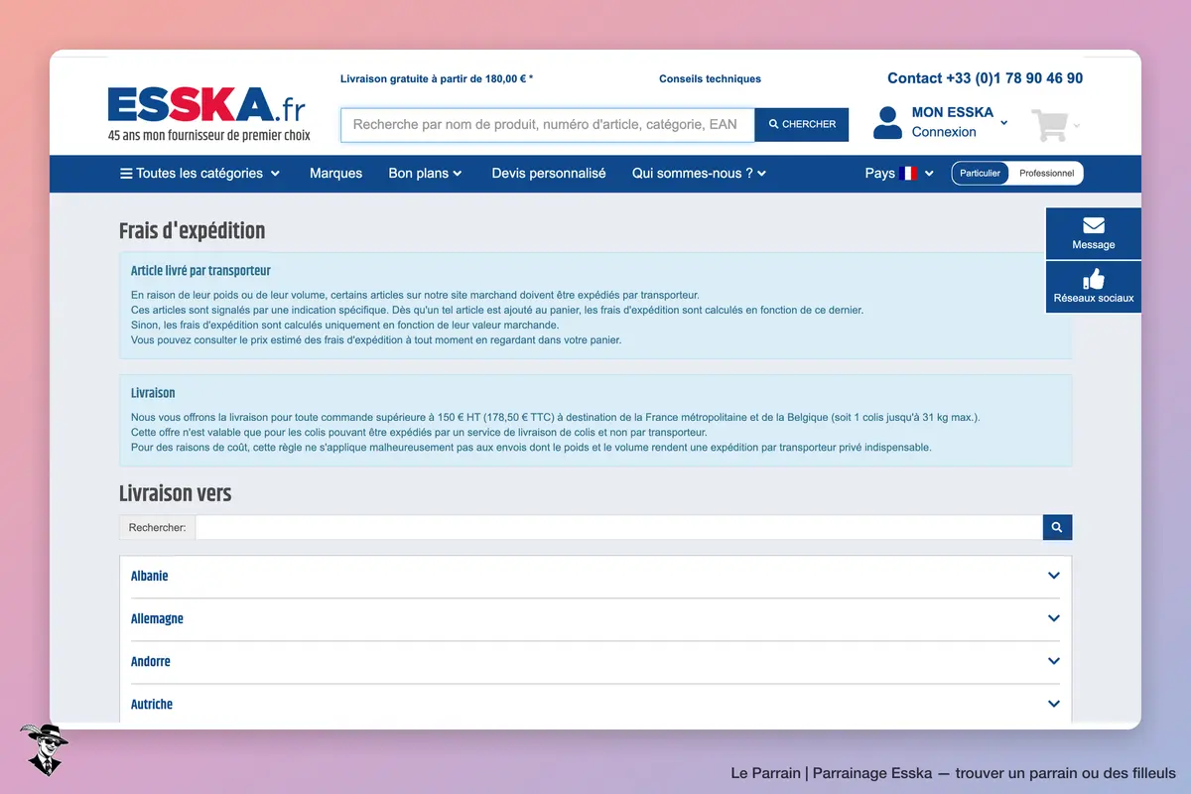Screen dimensions: 1191x794
Task: Click the 45 ans mon fournisseur tagline
Action: click(x=208, y=135)
